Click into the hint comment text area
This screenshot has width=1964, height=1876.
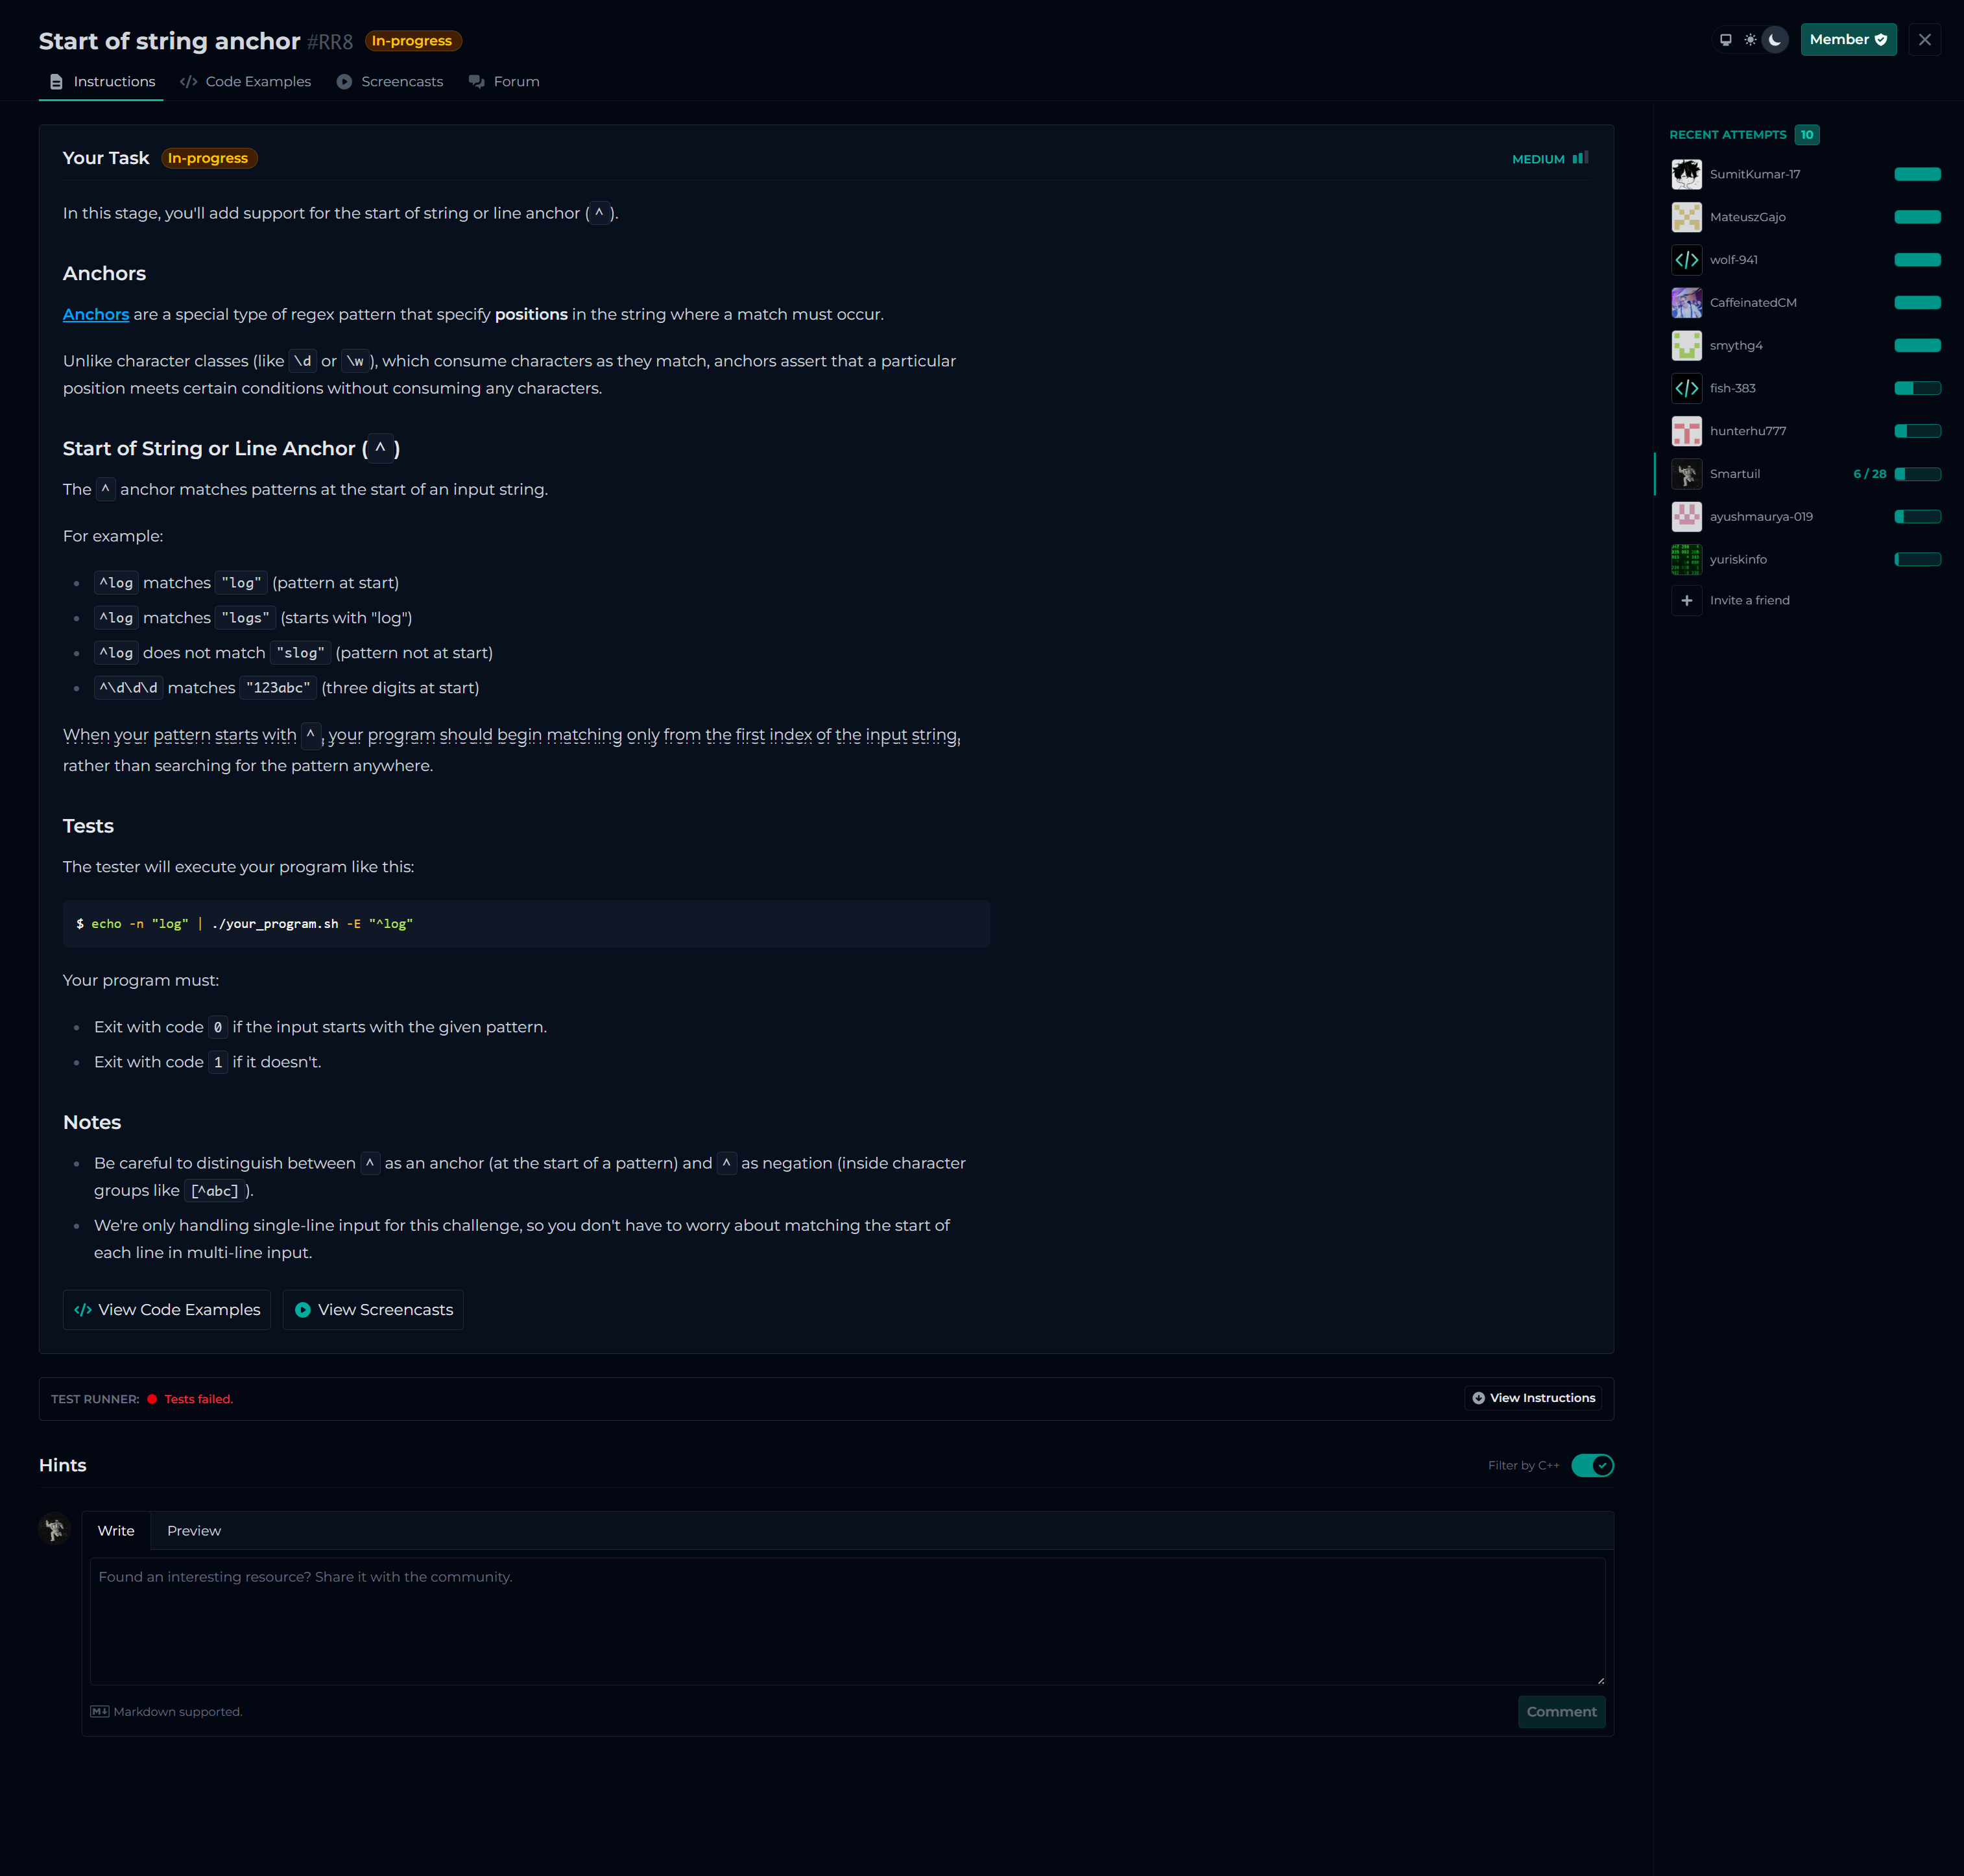[x=847, y=1620]
